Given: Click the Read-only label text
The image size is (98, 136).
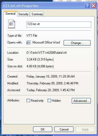Looking at the screenshot, I should [x=37, y=101].
